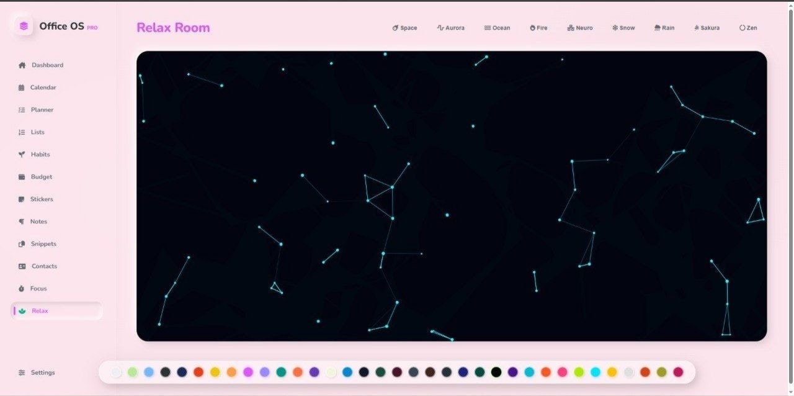
Task: Select the cream color swatch
Action: (x=331, y=372)
